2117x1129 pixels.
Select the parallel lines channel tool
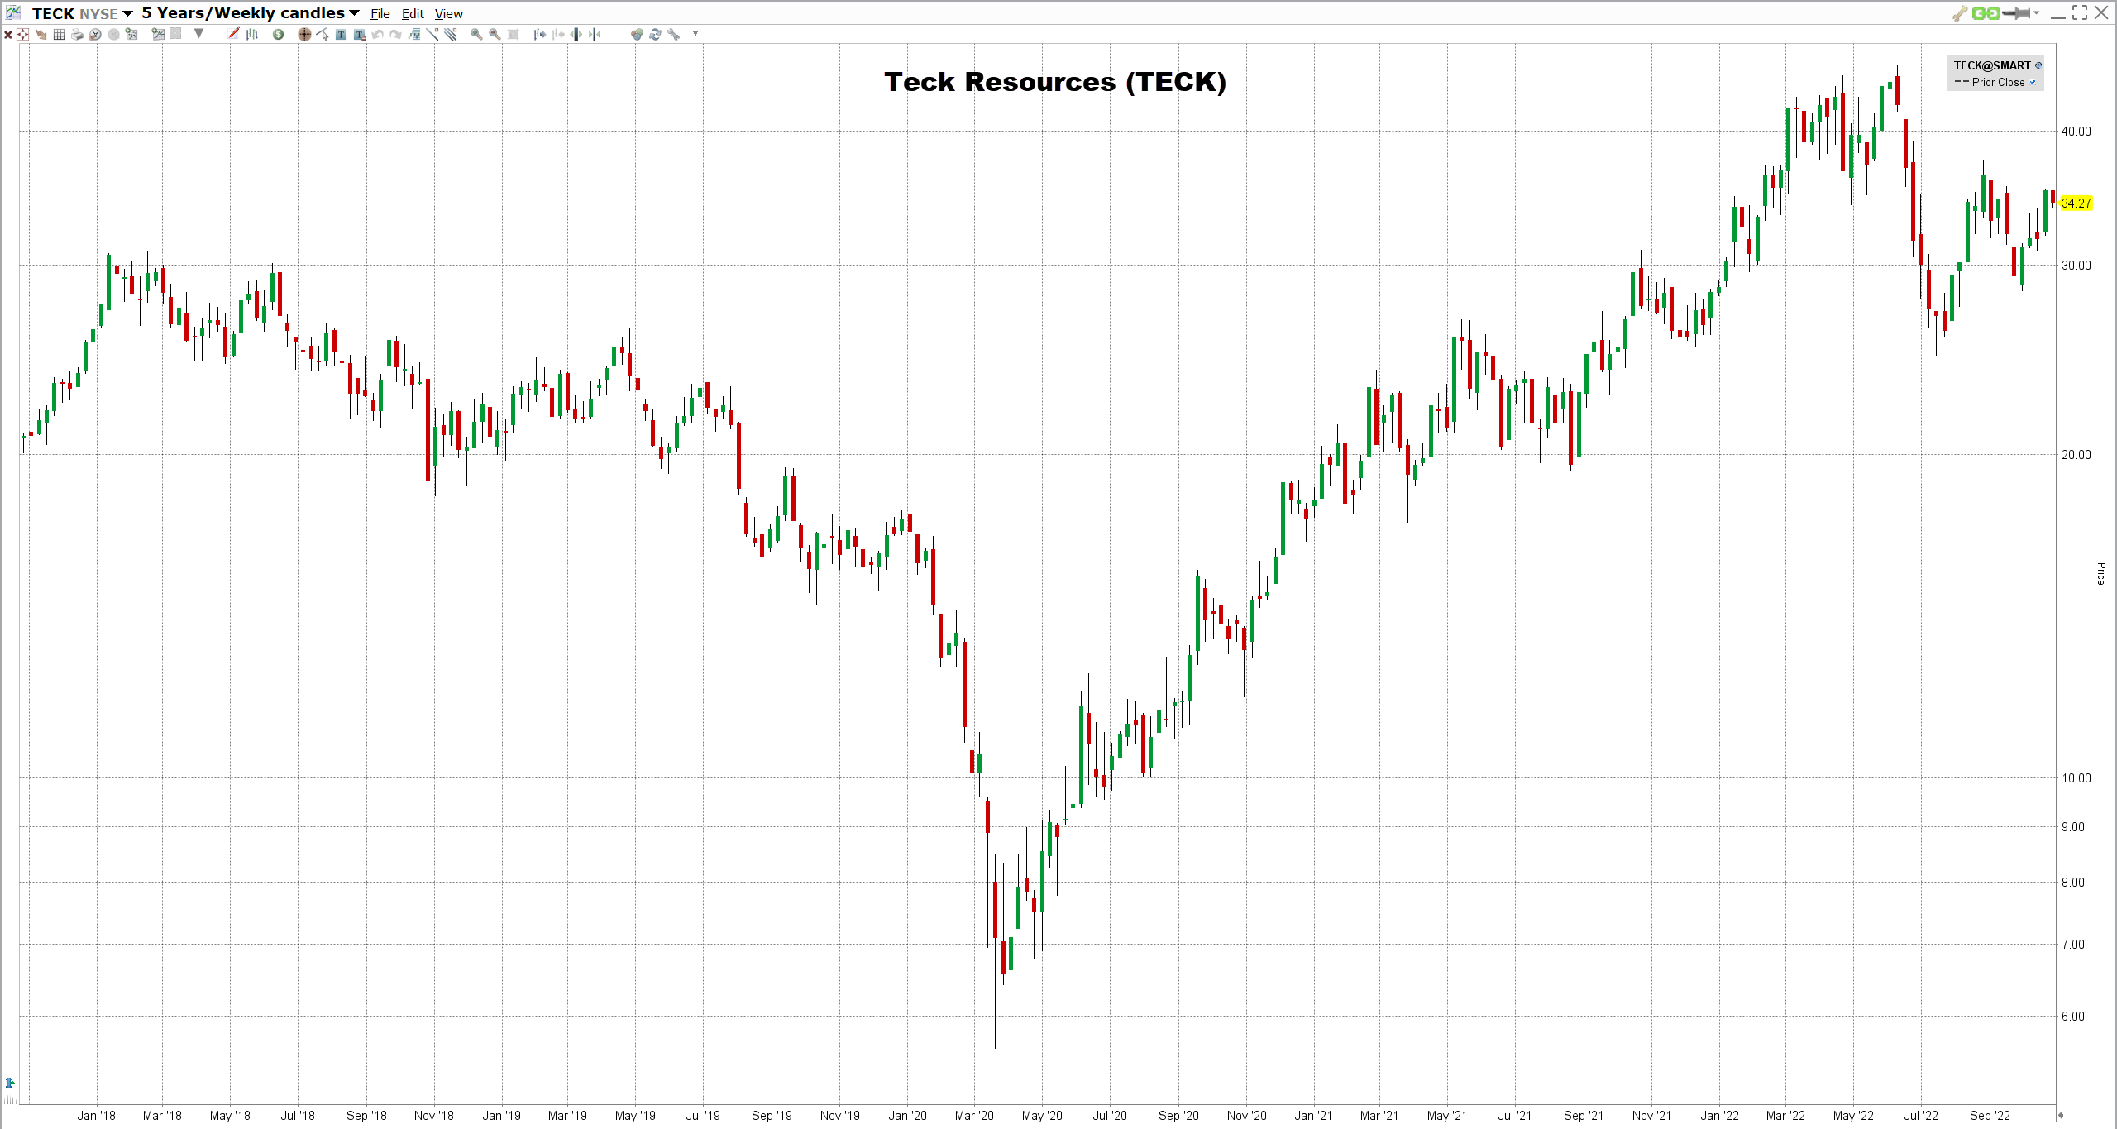[x=451, y=34]
